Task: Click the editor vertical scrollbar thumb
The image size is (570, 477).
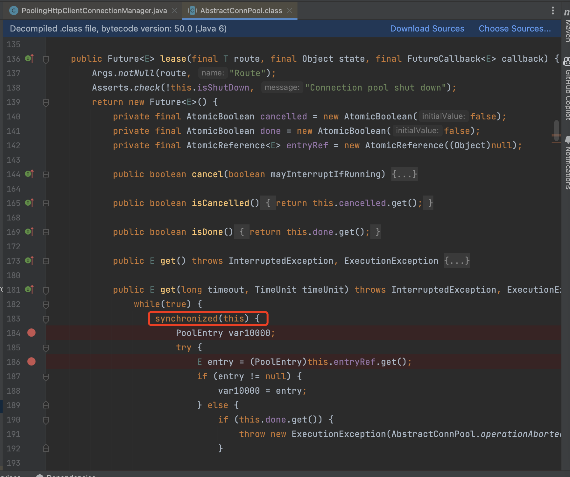Action: pos(556,131)
